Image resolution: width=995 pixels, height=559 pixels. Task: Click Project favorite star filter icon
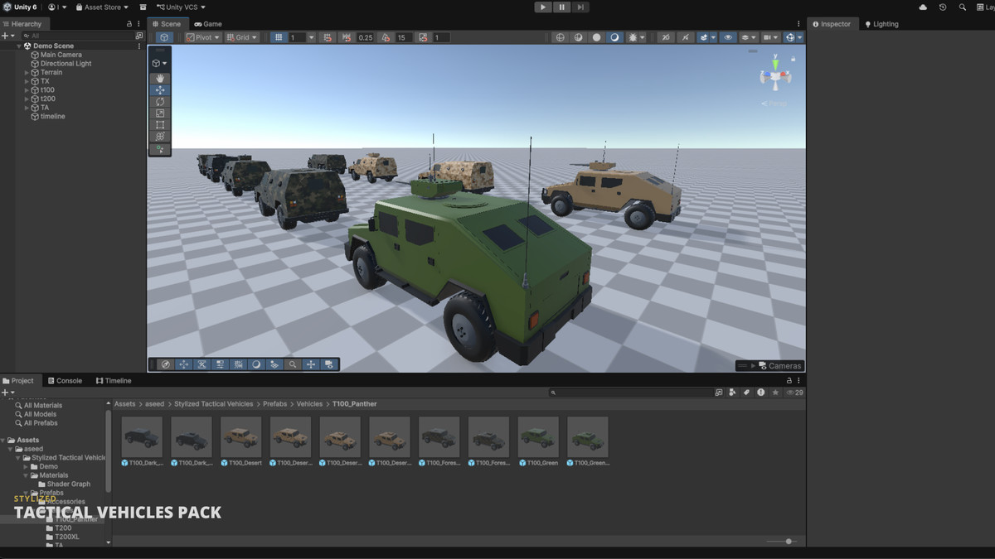774,393
